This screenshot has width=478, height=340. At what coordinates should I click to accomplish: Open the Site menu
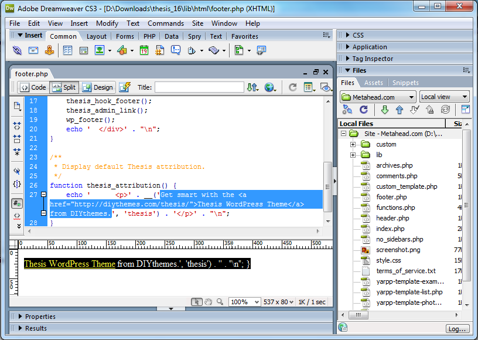(x=197, y=23)
